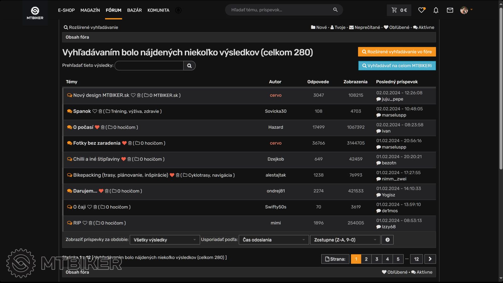Go to the MAGAZÍN section

click(x=90, y=10)
